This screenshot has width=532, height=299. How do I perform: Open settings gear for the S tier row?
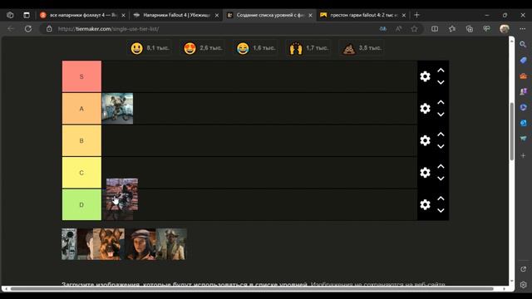pyautogui.click(x=425, y=76)
